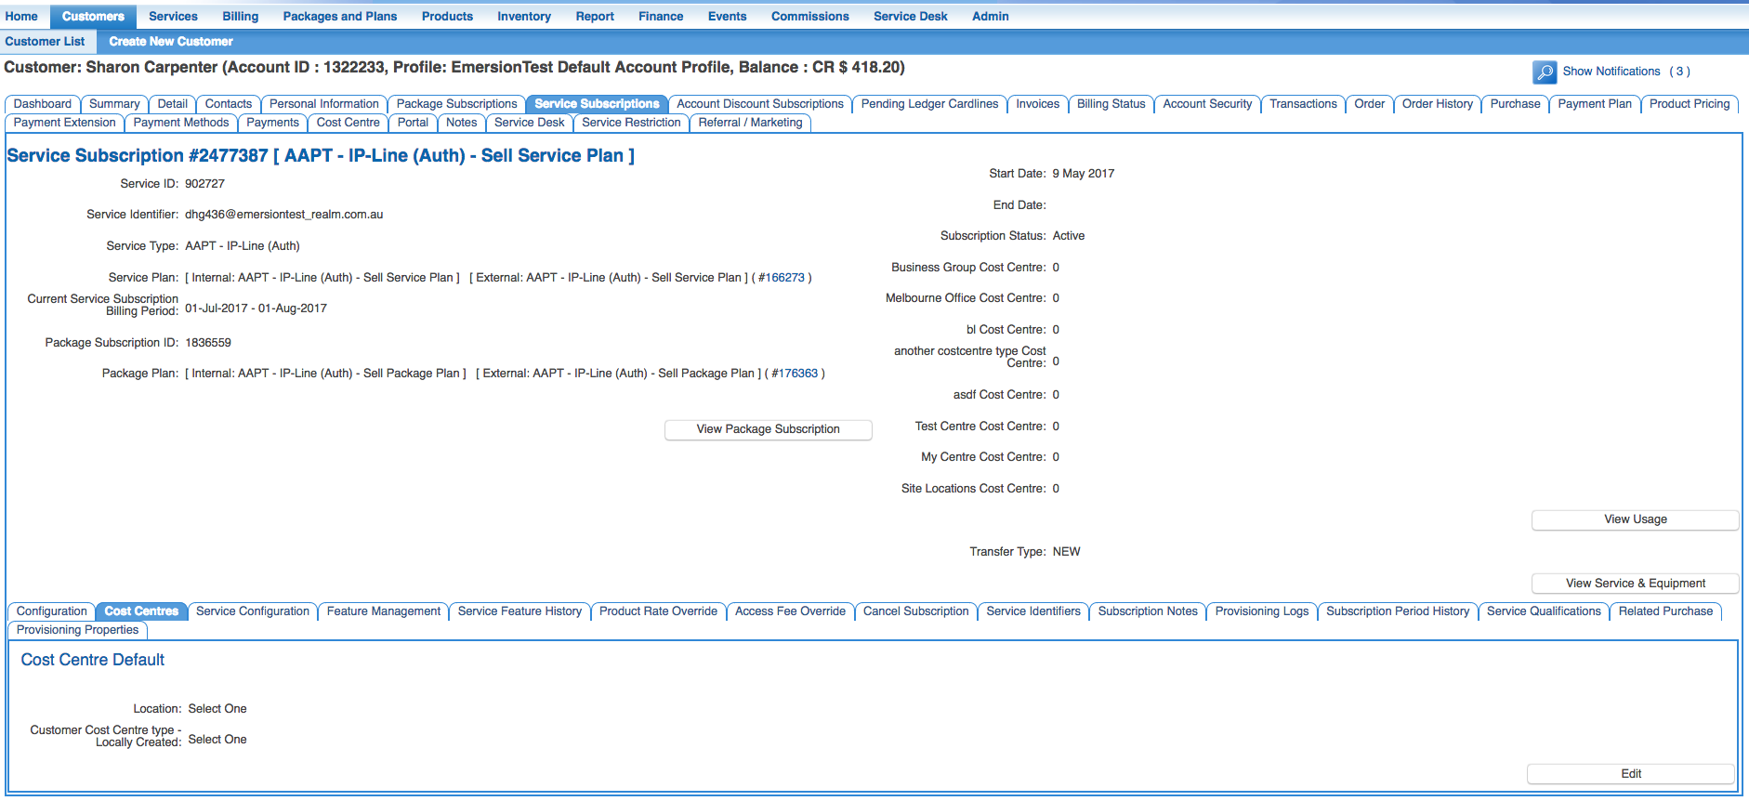Open Service Qualifications sub-tab

pos(1544,611)
